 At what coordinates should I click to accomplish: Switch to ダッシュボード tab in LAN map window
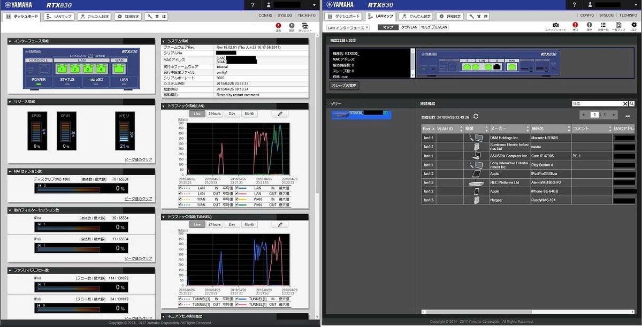click(344, 17)
